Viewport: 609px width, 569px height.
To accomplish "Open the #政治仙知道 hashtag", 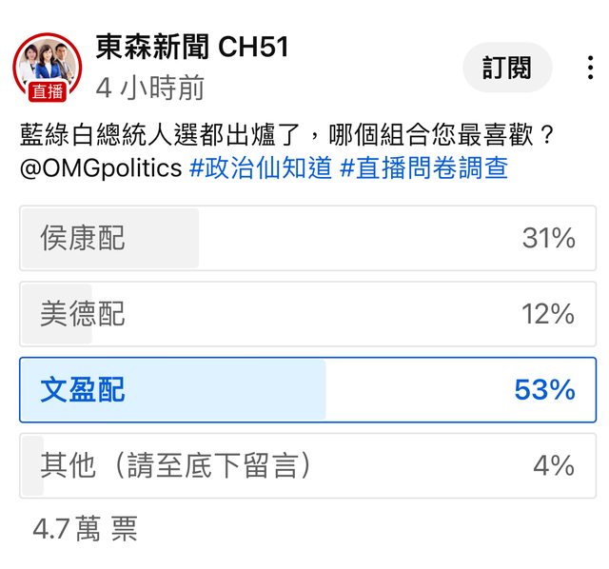I will pos(261,168).
